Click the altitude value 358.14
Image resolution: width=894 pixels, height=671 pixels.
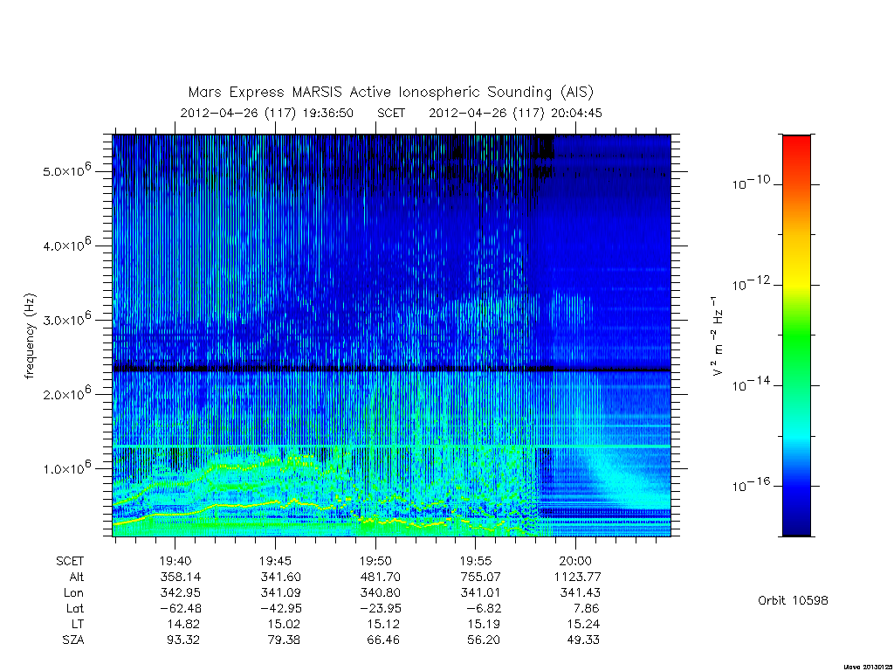point(181,577)
